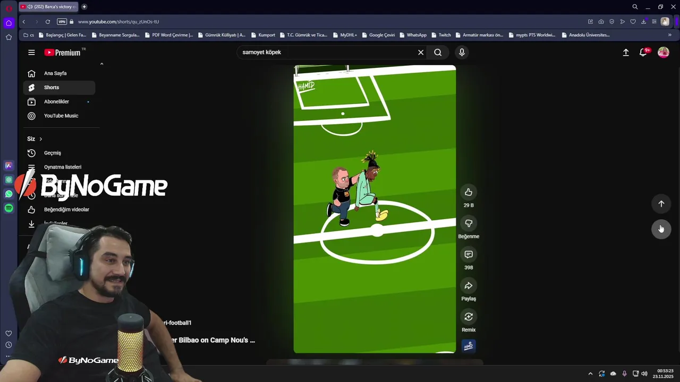The width and height of the screenshot is (680, 382).
Task: Open the upload/create video button
Action: click(626, 52)
